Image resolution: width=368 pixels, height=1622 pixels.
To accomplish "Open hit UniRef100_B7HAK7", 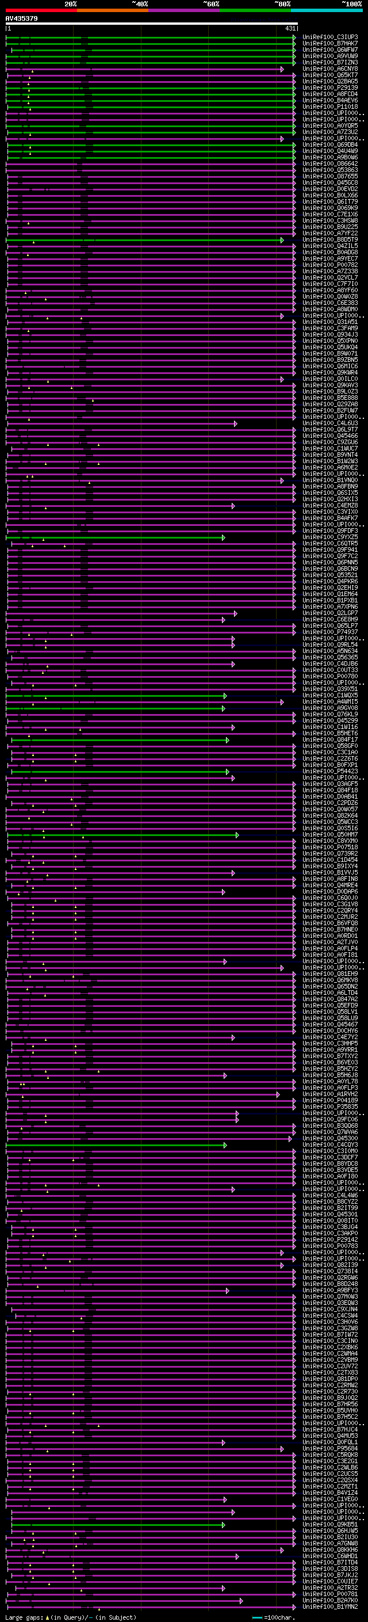I will point(329,44).
